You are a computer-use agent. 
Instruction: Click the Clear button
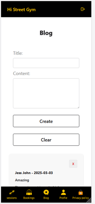tap(46, 140)
